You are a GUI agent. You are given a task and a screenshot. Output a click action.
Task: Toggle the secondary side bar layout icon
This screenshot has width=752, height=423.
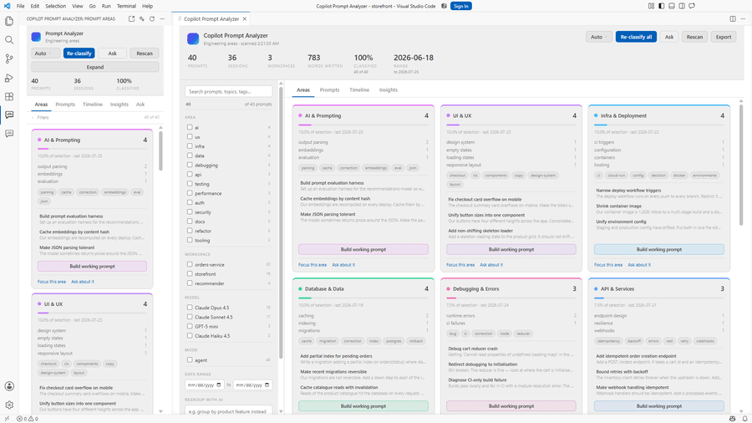[x=682, y=6]
